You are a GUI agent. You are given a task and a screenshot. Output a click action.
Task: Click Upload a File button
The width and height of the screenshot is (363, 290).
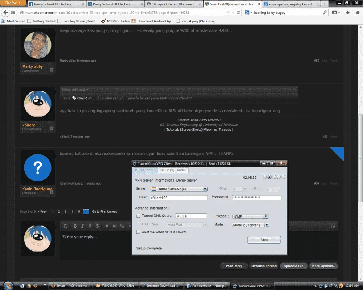294,266
